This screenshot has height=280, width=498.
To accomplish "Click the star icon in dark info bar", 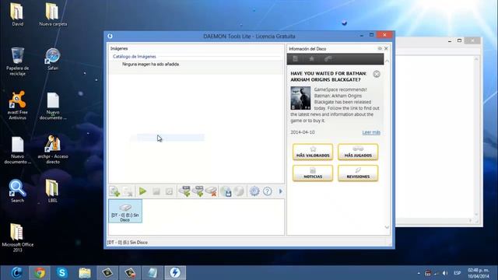I will 311,59.
